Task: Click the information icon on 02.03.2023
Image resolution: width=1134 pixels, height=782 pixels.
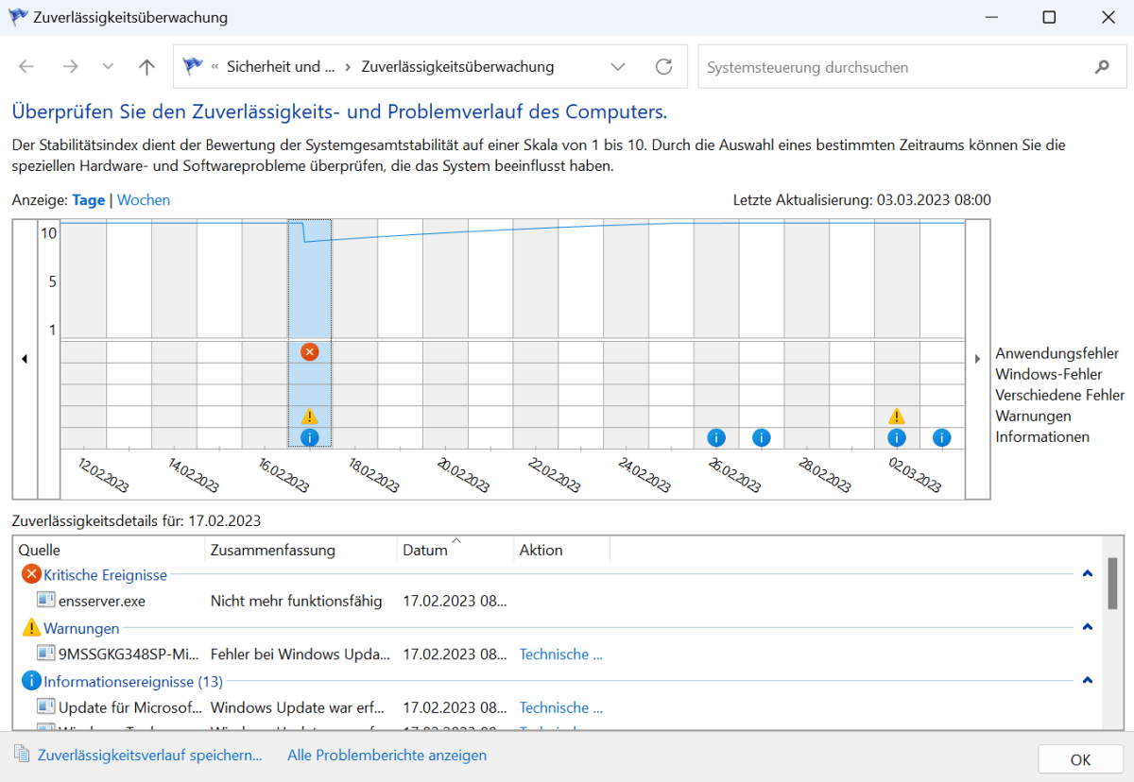Action: click(897, 437)
